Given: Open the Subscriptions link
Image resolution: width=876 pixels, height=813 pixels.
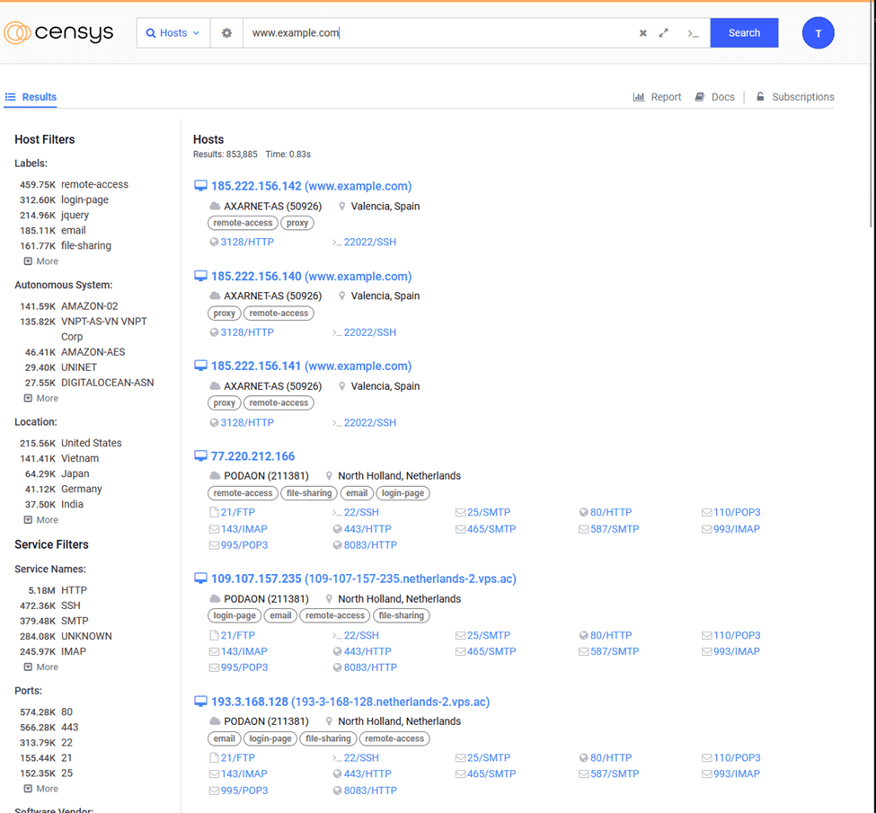Looking at the screenshot, I should [795, 97].
